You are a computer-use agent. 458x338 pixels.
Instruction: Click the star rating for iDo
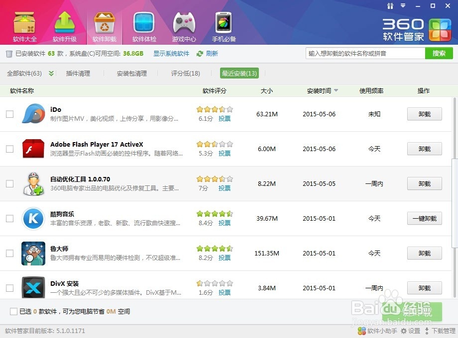pyautogui.click(x=215, y=109)
